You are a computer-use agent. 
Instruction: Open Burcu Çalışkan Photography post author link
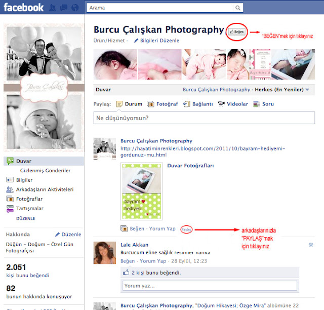tap(156, 141)
